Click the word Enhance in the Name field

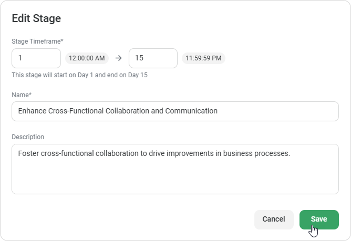(32, 111)
